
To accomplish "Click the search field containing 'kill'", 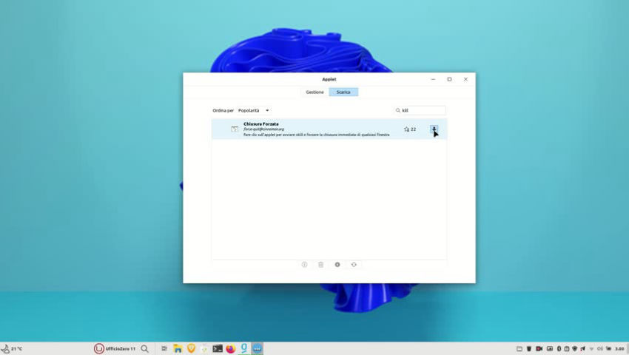I will (x=422, y=110).
